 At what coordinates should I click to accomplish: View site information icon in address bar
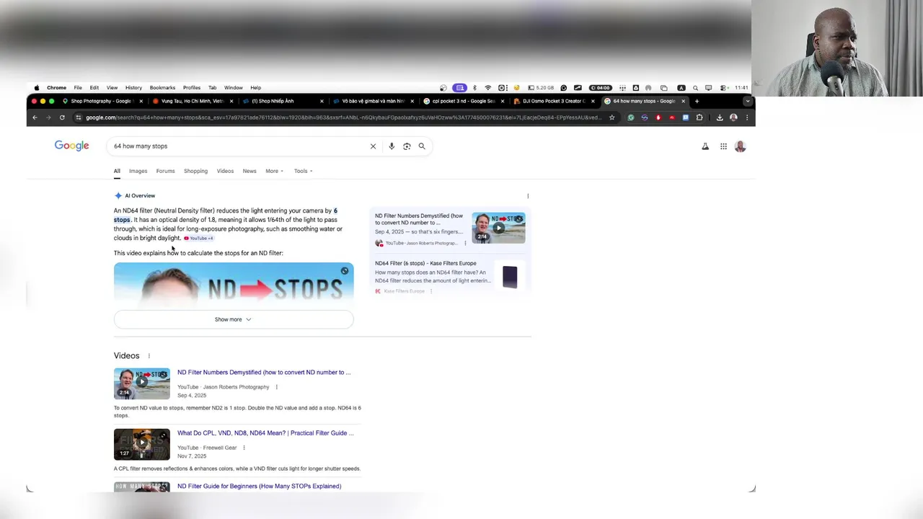(x=79, y=117)
